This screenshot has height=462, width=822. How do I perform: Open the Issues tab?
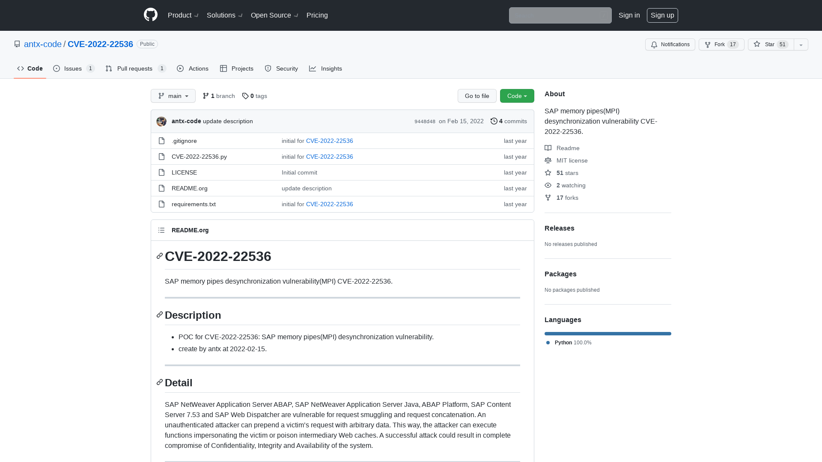click(x=74, y=68)
